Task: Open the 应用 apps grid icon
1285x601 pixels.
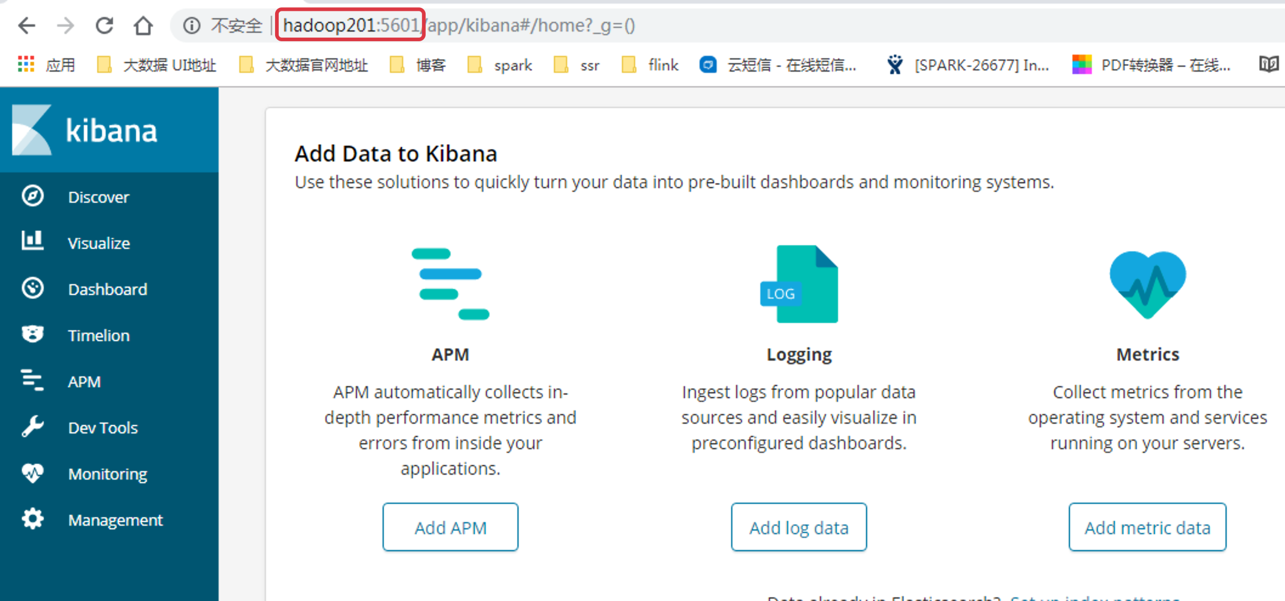Action: pos(26,64)
